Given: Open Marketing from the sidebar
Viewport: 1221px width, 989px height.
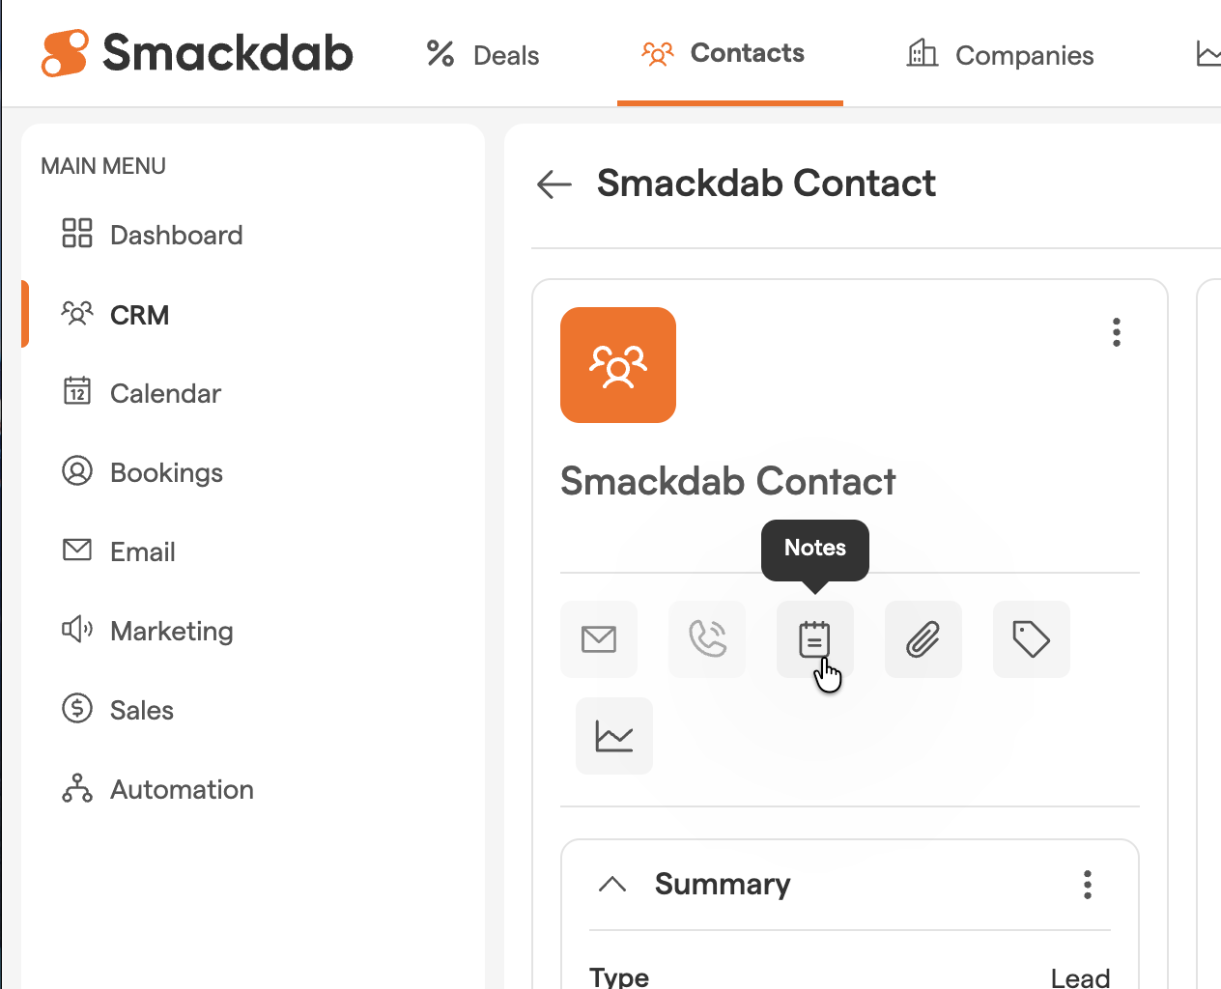Looking at the screenshot, I should tap(148, 631).
